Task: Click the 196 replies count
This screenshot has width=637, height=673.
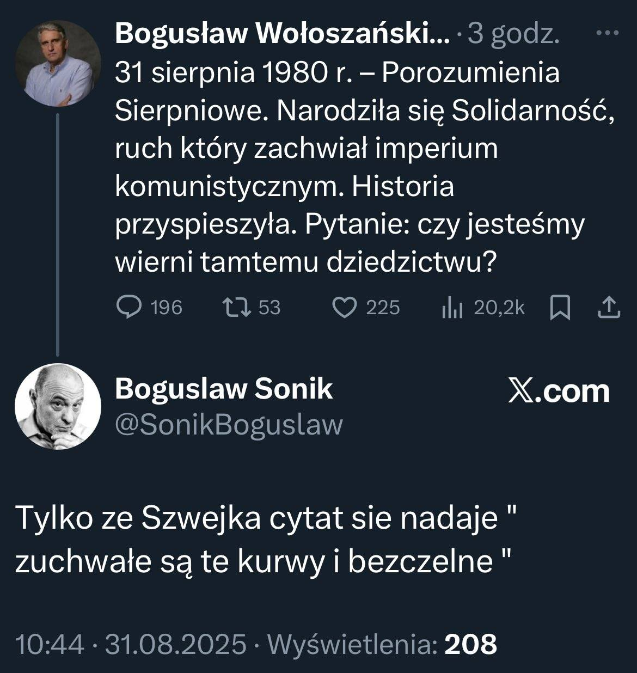Action: 166,308
